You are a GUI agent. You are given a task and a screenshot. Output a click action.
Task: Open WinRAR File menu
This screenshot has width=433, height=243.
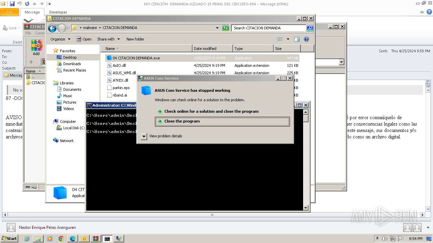pos(28,33)
